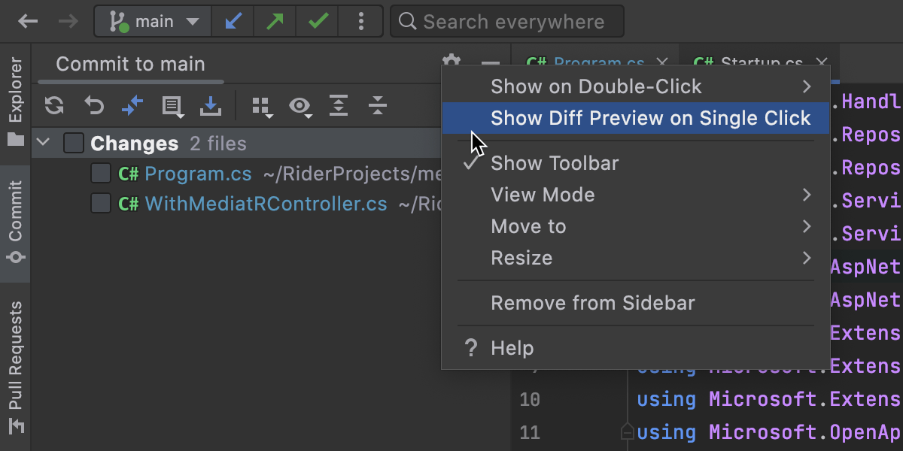Viewport: 903px width, 451px height.
Task: Check the WithMediatRController.cs checkbox
Action: [101, 204]
